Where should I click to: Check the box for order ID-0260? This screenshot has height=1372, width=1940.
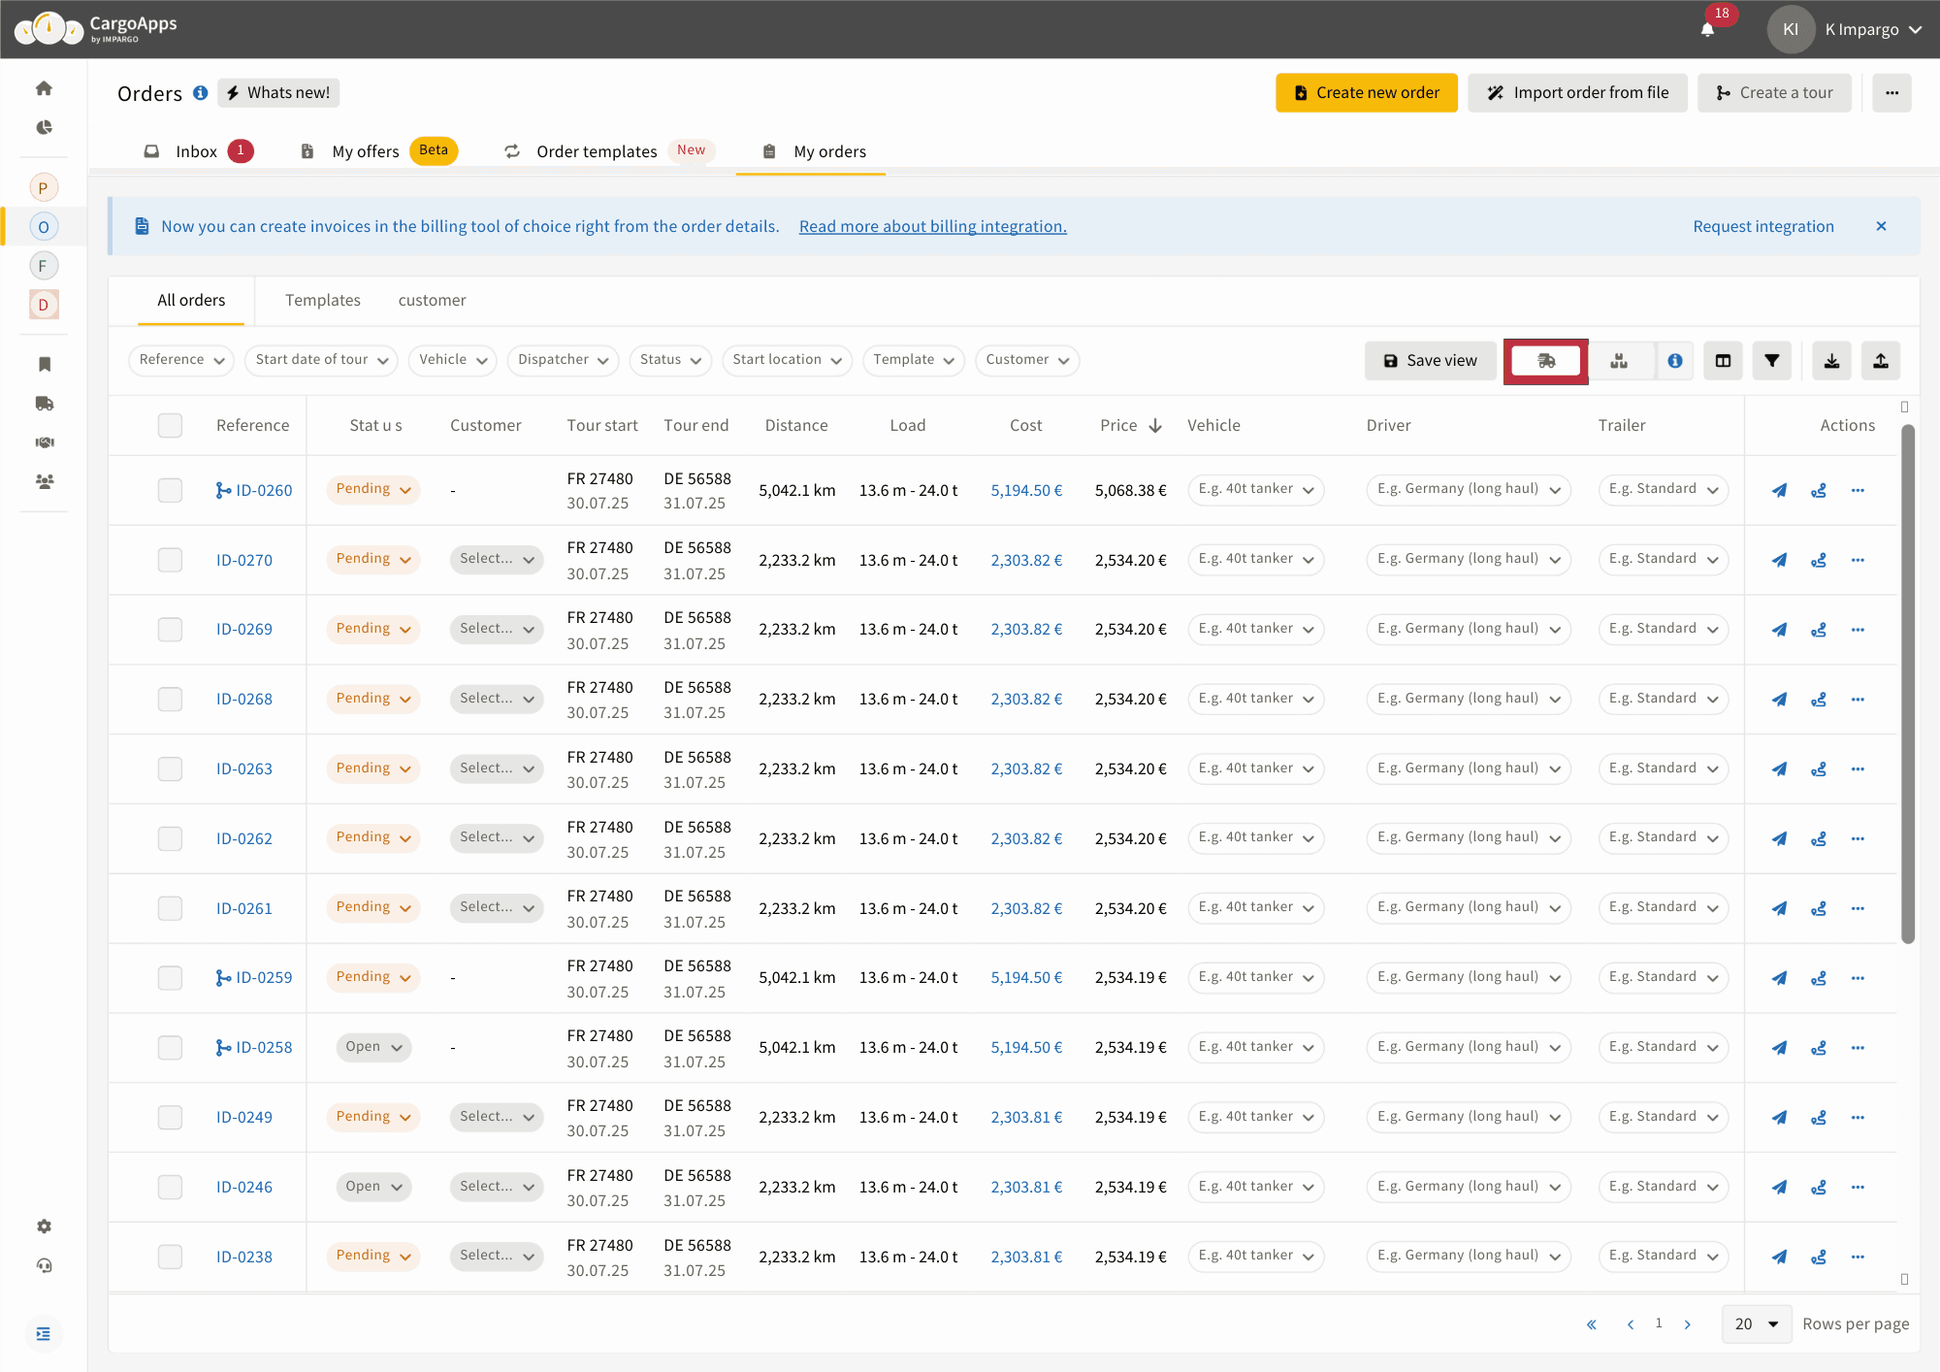coord(170,490)
